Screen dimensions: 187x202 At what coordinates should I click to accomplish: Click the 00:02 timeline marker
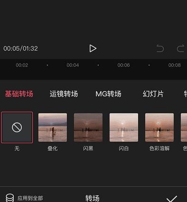[22, 65]
